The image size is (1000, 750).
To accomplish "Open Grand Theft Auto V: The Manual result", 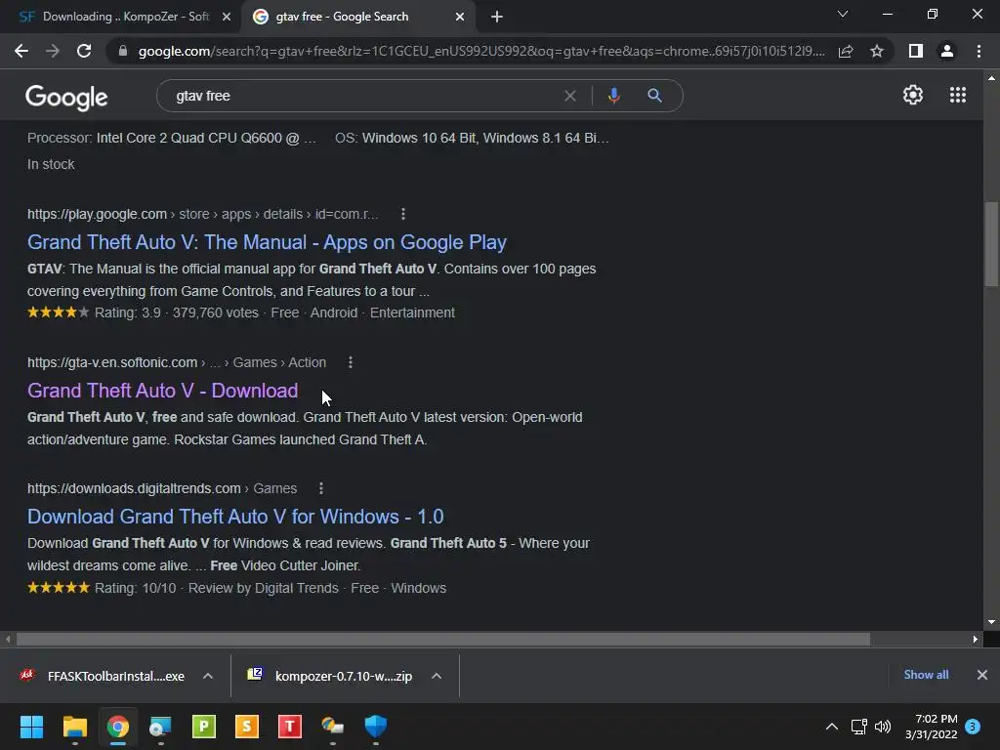I will coord(267,242).
